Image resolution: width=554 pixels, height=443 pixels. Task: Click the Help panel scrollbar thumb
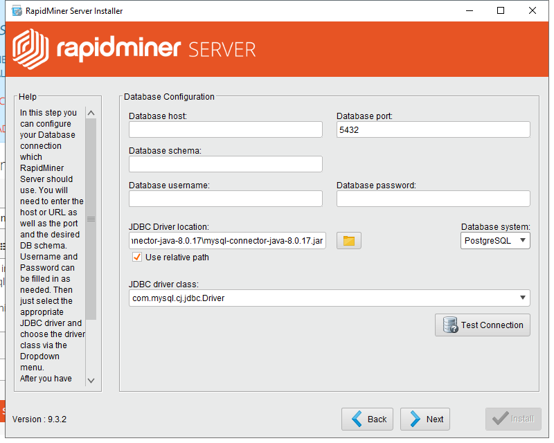(91, 219)
